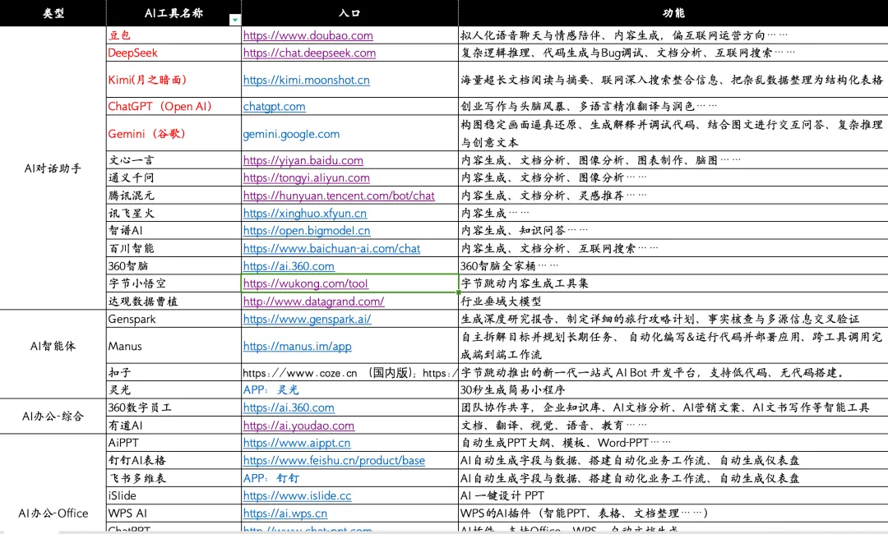The image size is (888, 534).
Task: Follow the https://ai.youdao.com link
Action: [298, 426]
